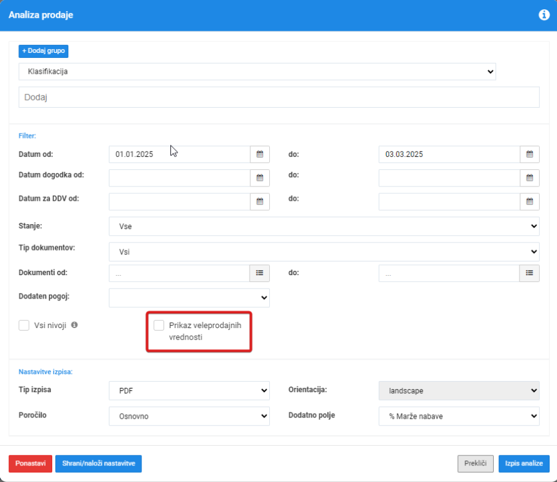The width and height of the screenshot is (557, 482).
Task: Click the Filter: section heading
Action: point(27,135)
